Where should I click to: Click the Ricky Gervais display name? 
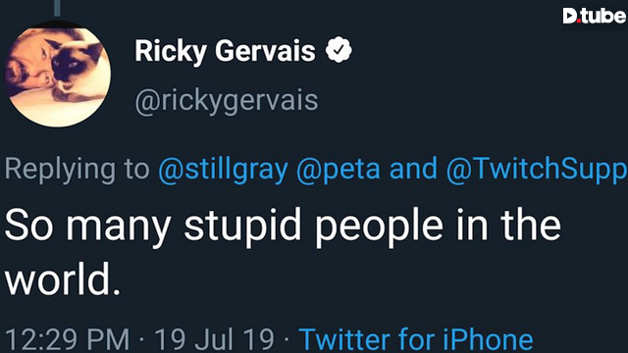[x=225, y=51]
